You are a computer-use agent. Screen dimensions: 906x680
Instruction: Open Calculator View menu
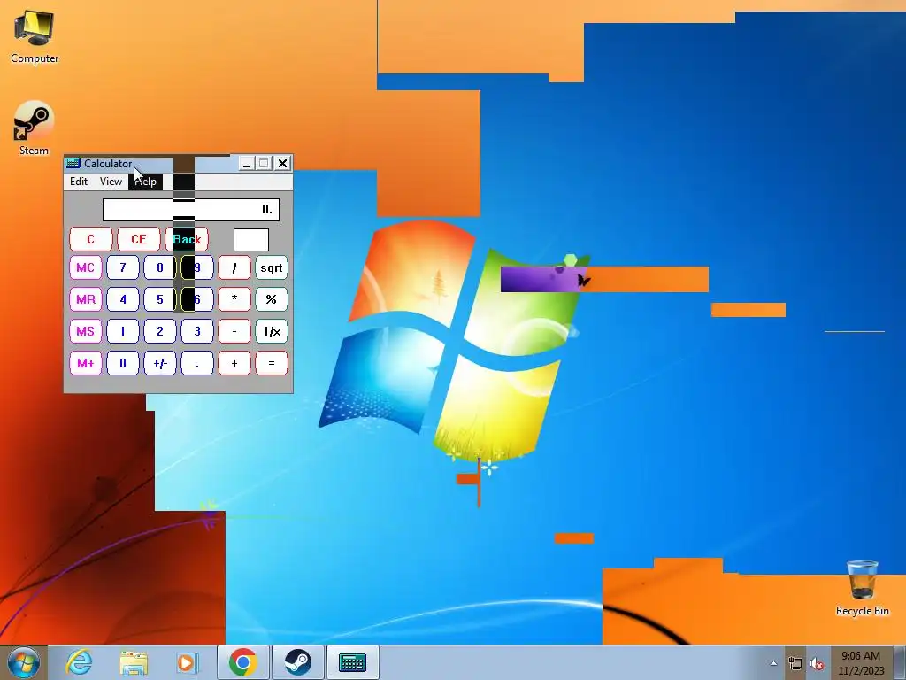pyautogui.click(x=111, y=182)
